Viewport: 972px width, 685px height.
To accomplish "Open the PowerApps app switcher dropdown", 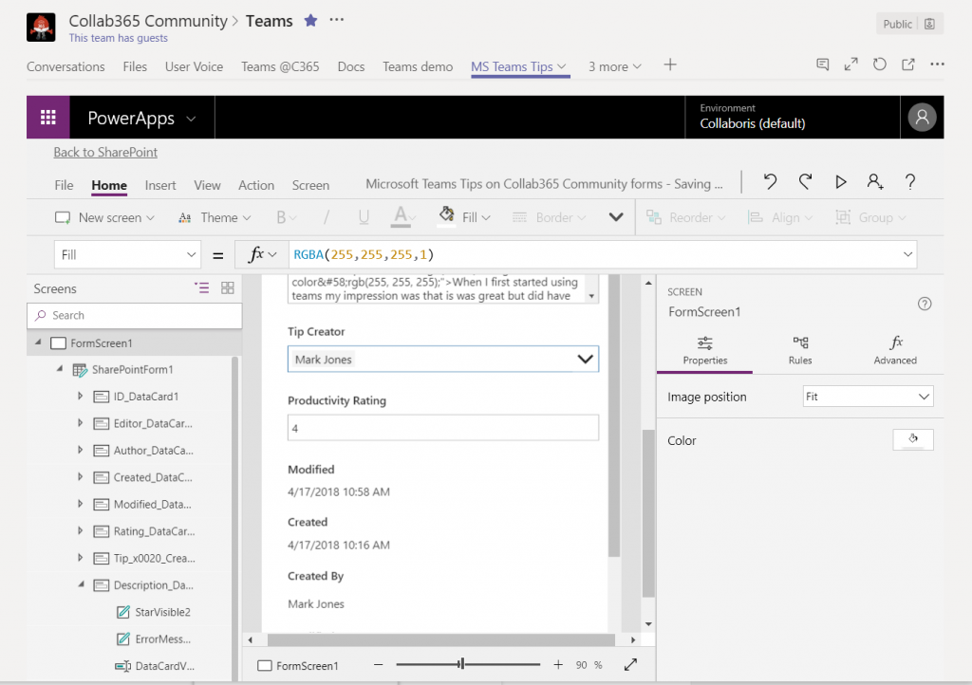I will click(191, 119).
